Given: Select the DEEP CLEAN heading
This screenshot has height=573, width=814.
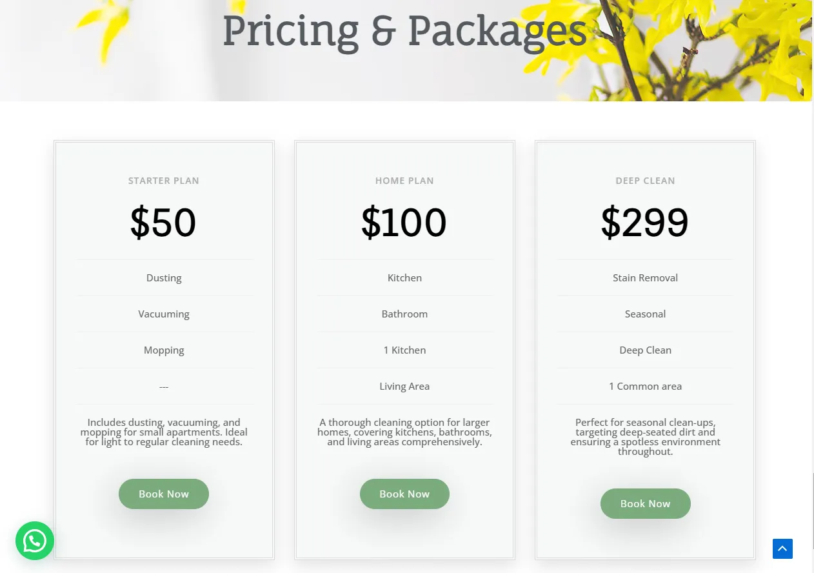Looking at the screenshot, I should coord(645,181).
